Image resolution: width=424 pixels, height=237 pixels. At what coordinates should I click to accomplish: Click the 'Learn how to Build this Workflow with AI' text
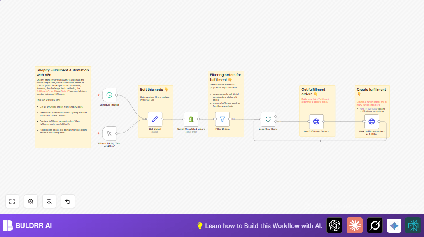263,226
